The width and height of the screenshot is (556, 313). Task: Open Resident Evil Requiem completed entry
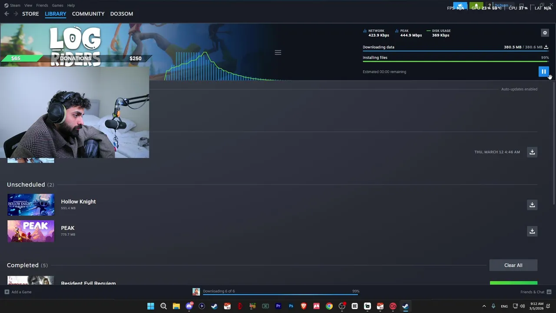[x=88, y=283]
